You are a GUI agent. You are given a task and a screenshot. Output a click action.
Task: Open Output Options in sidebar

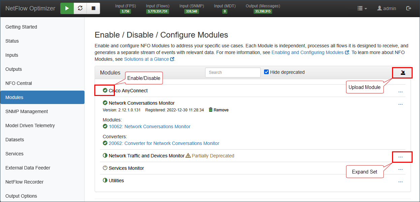(42, 196)
